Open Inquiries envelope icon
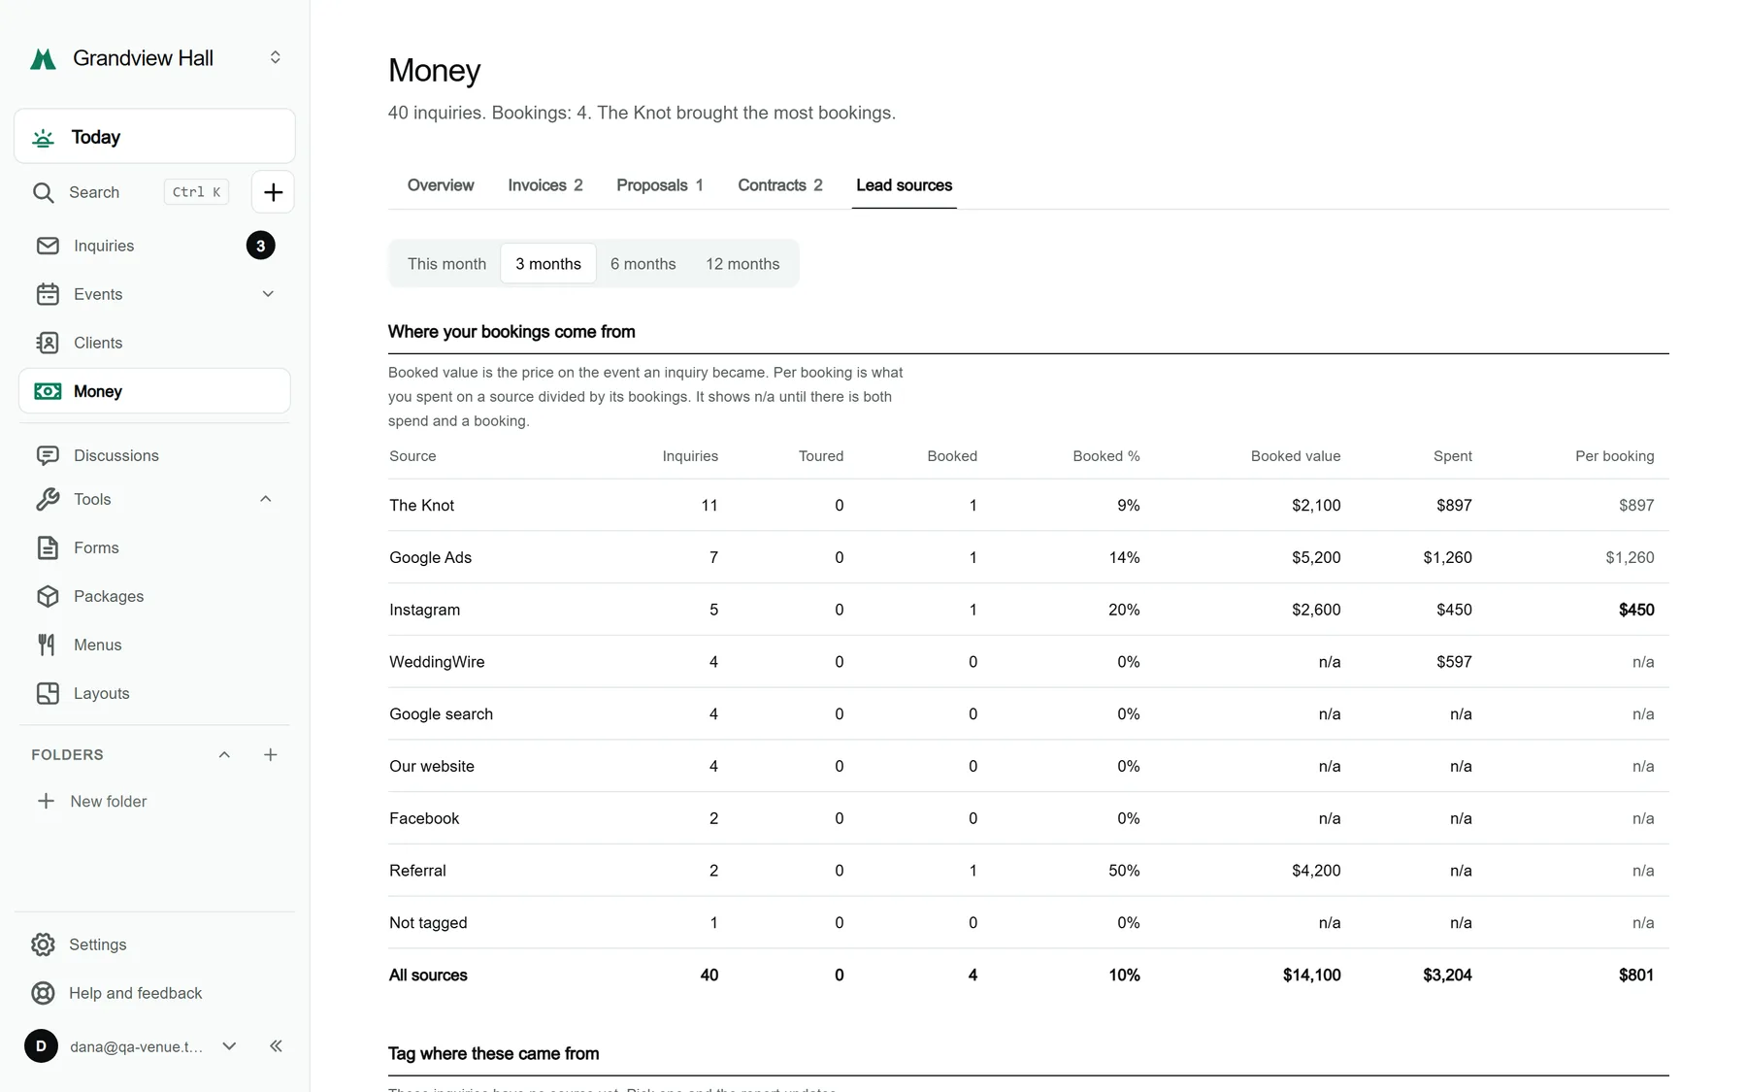The image size is (1747, 1092). (48, 246)
